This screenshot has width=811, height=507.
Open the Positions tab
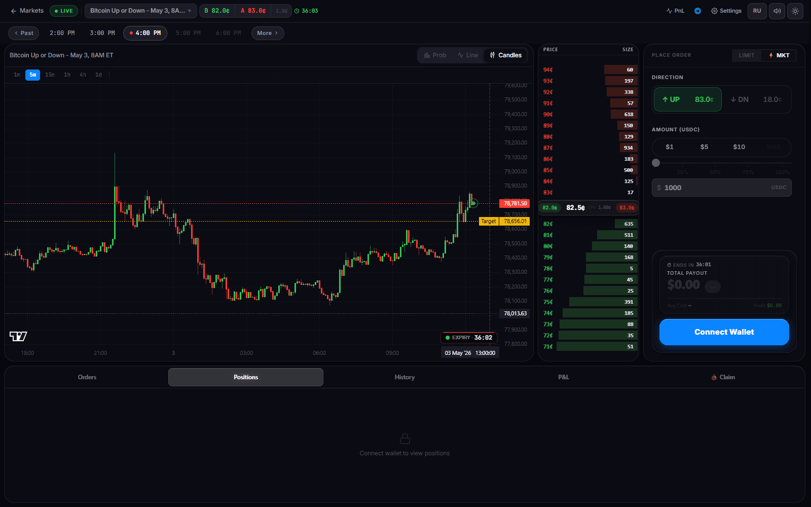click(246, 377)
